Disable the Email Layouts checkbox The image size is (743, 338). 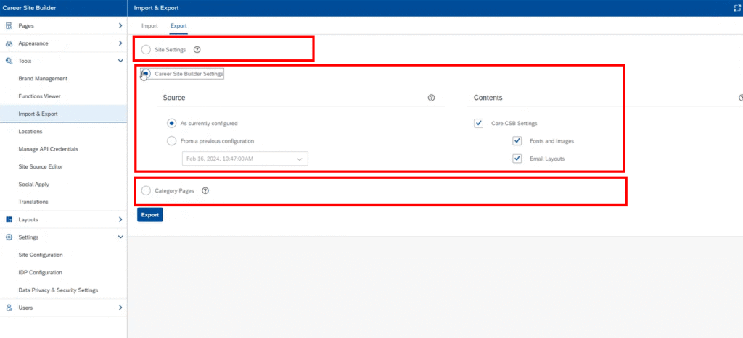pyautogui.click(x=517, y=159)
